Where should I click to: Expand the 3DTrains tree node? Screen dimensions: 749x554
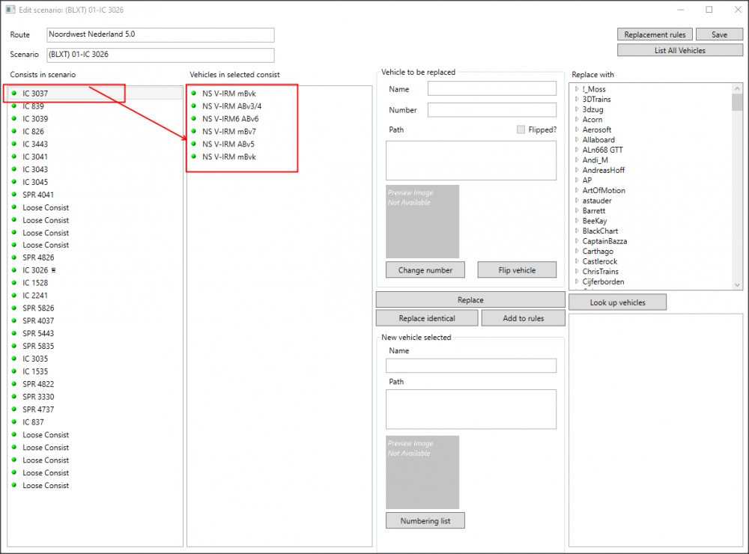[x=577, y=100]
